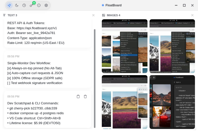Image resolution: width=198 pixels, height=132 pixels.
Task: Select the IMAGES 4 panel header label
Action: [113, 15]
